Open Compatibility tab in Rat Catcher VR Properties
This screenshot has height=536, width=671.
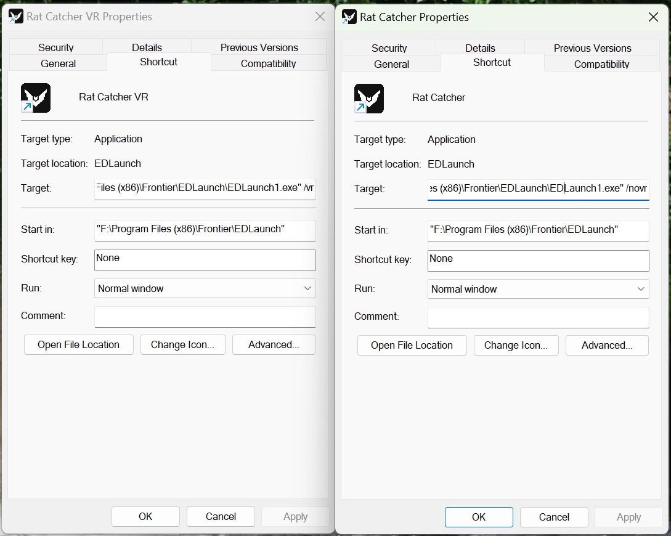268,63
